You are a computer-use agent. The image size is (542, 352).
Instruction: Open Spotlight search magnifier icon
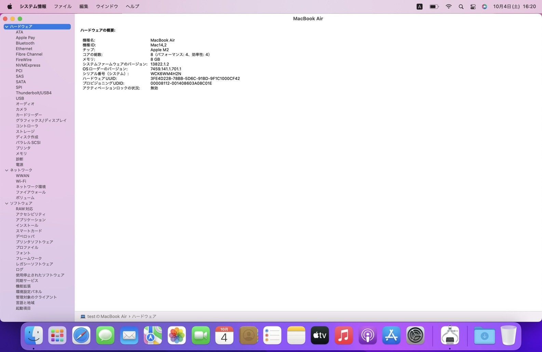tap(461, 6)
